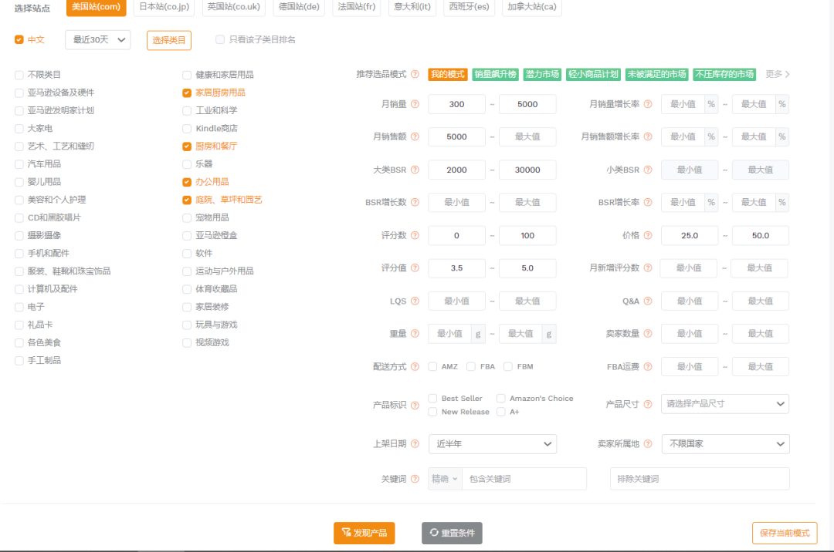The width and height of the screenshot is (834, 552).
Task: Click the 月销量 minimum field with 300
Action: pos(457,104)
